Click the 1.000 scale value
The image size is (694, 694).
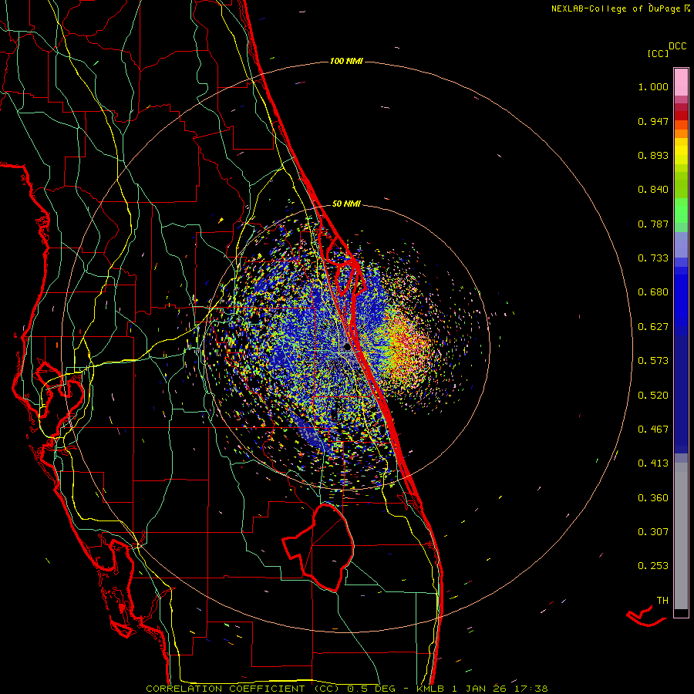tap(653, 86)
